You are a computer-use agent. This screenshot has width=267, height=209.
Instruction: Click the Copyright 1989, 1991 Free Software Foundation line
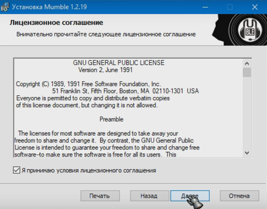coord(88,84)
